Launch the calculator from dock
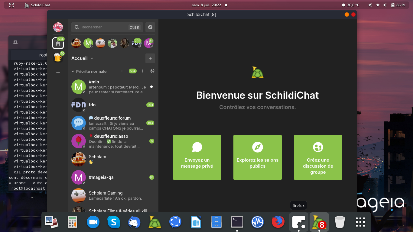Viewport: 413px width, 232px height. coord(73,222)
